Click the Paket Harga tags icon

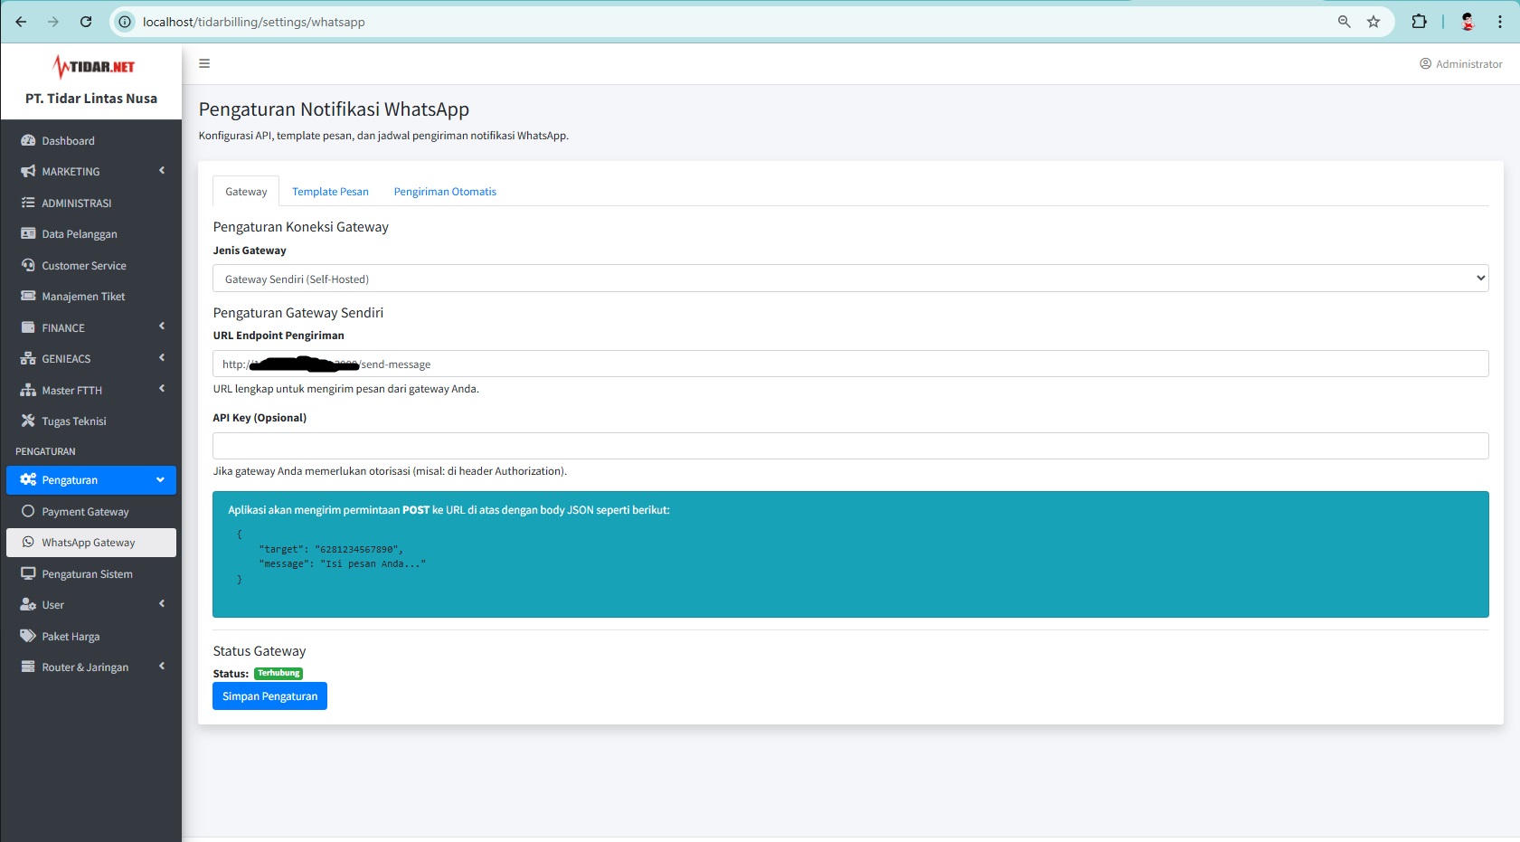(x=28, y=636)
